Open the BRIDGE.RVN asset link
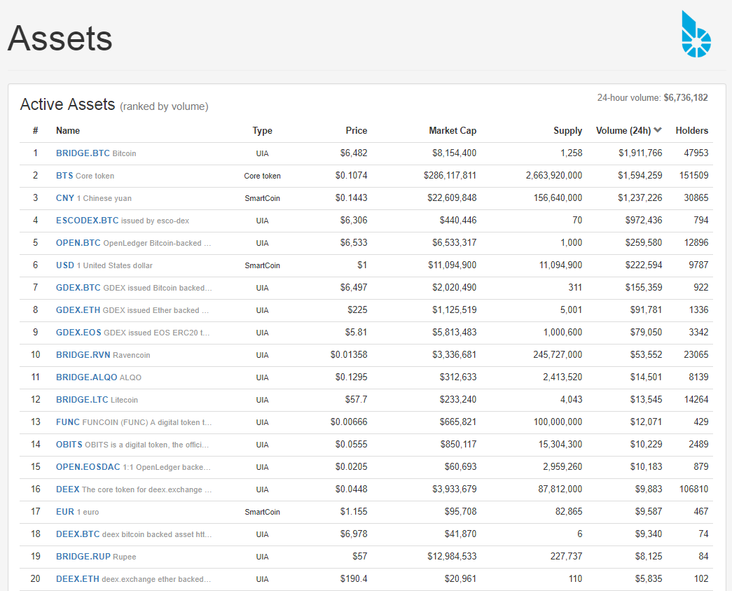Screen dimensions: 732x591 pos(83,355)
